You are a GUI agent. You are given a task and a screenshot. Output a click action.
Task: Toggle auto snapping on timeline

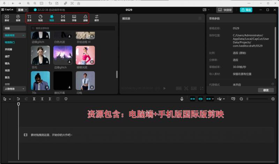(201, 99)
